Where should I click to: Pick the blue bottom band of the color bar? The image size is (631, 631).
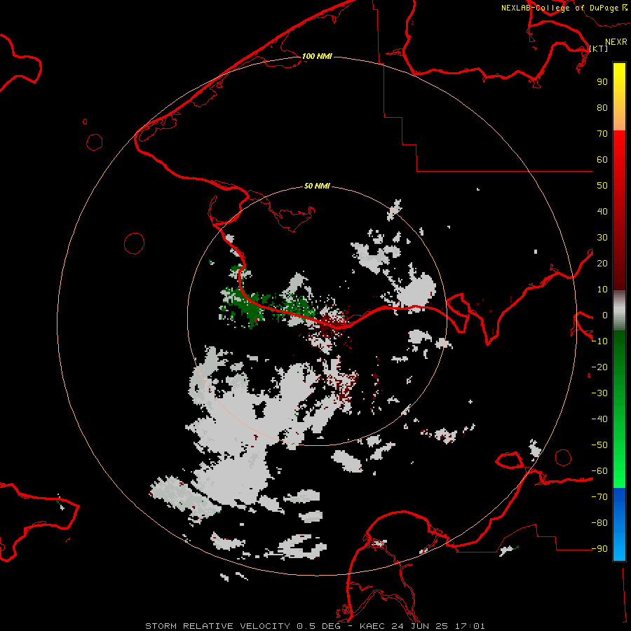(x=619, y=524)
